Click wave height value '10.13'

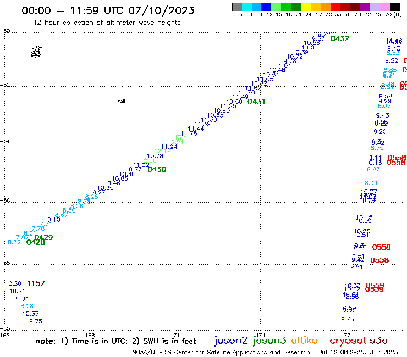(x=374, y=163)
